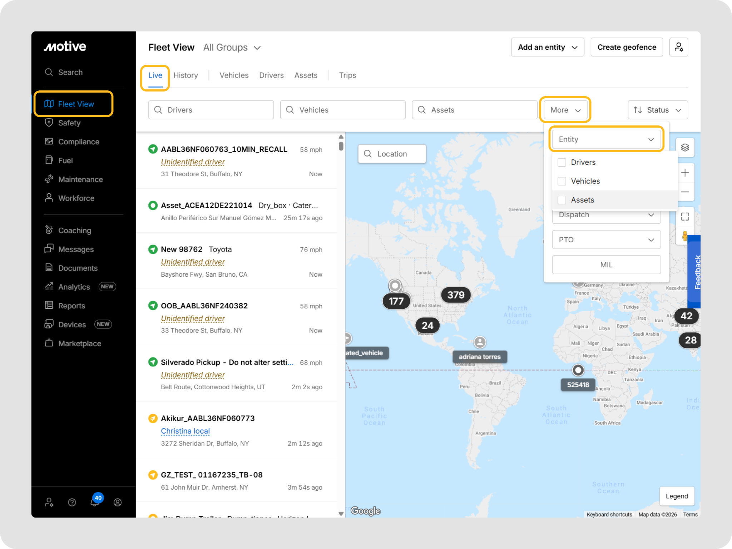732x549 pixels.
Task: Zoom in on the map
Action: click(x=684, y=173)
